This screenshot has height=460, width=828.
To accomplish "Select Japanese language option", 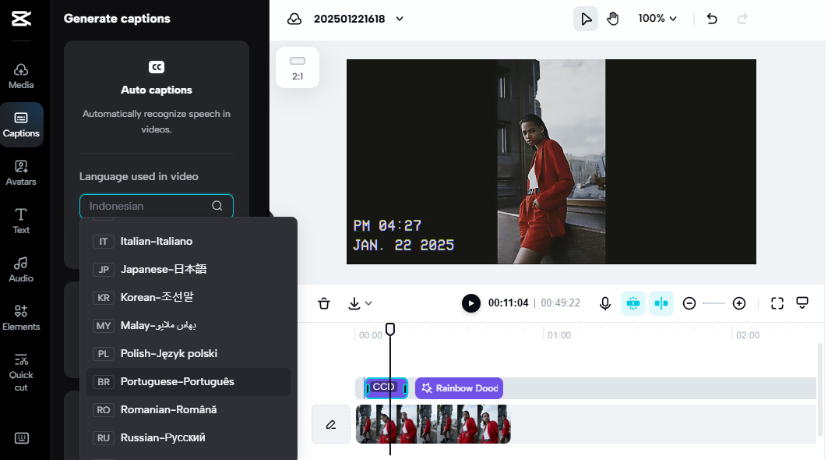I will pos(189,269).
